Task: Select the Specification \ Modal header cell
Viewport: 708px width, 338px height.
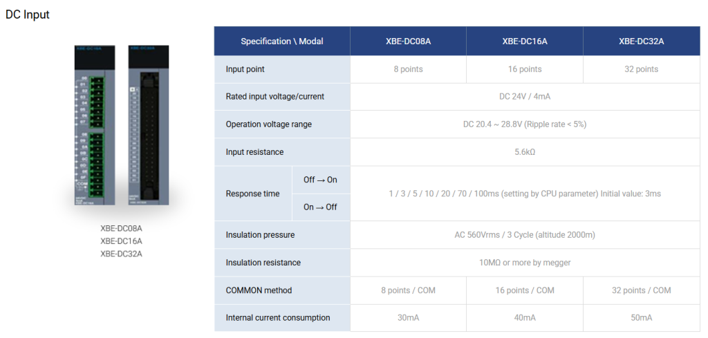Action: tap(281, 41)
